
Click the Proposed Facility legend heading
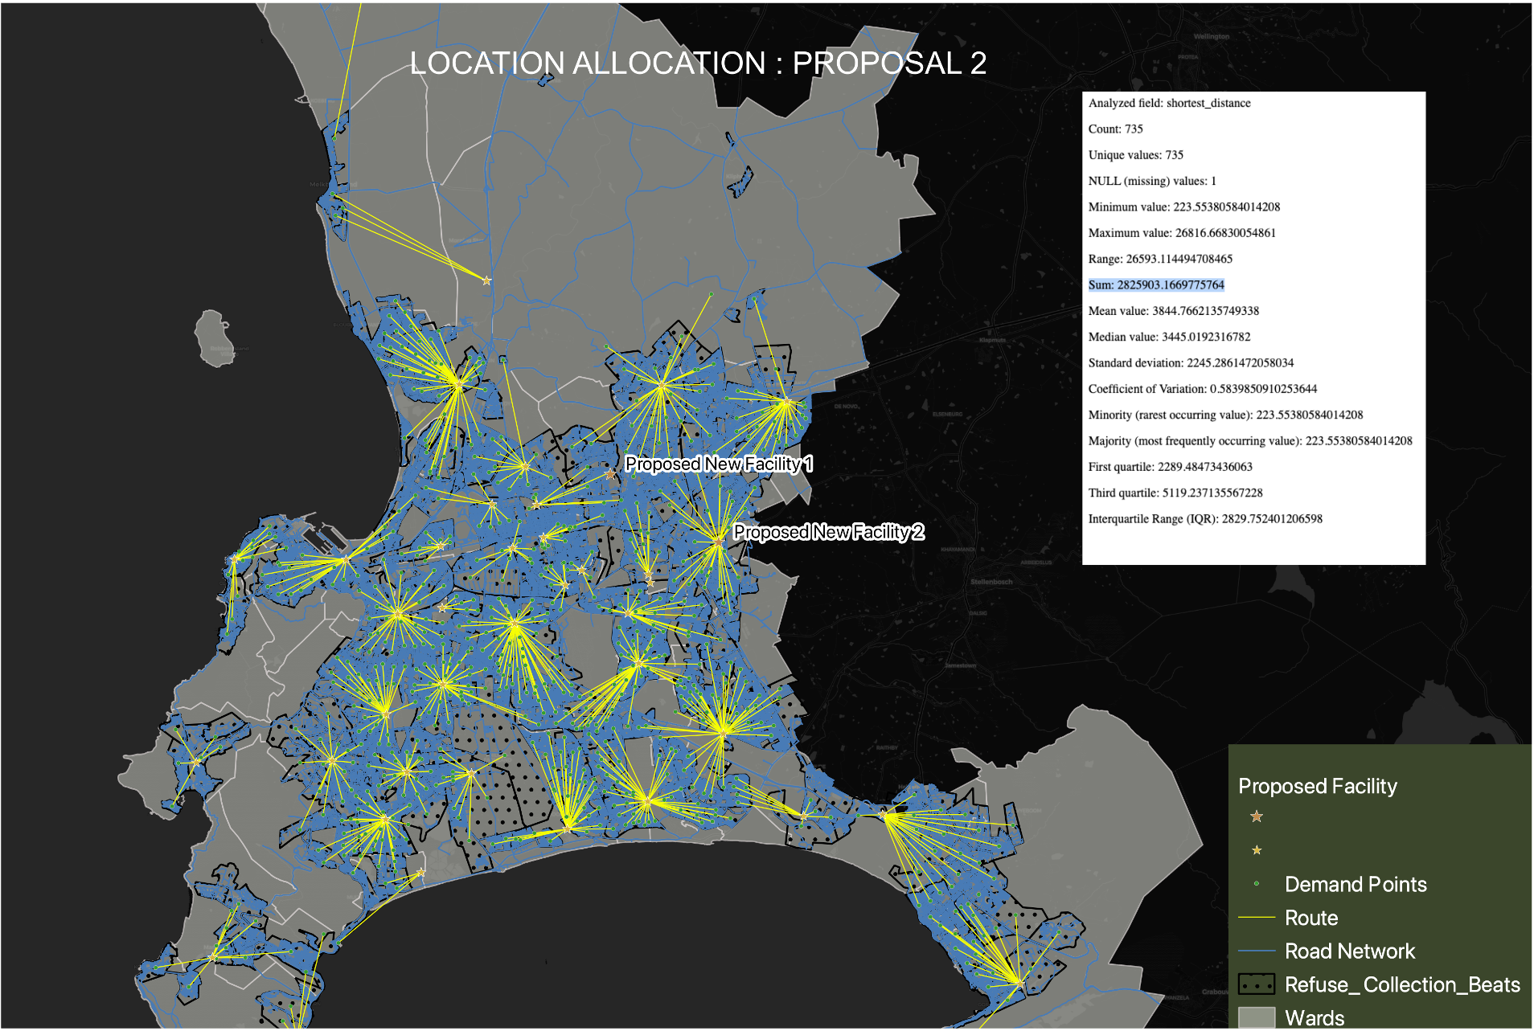coord(1317,786)
